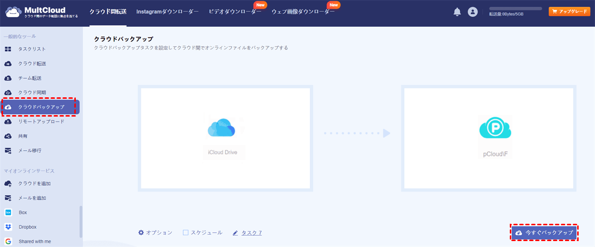
Task: Click the task name pencil edit icon
Action: [x=235, y=232]
